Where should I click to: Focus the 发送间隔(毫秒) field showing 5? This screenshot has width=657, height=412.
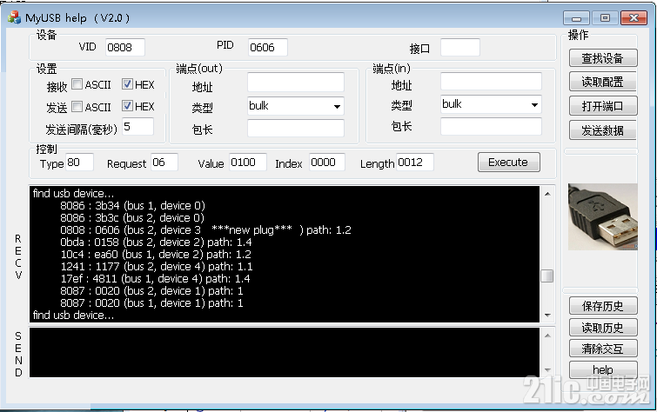137,126
